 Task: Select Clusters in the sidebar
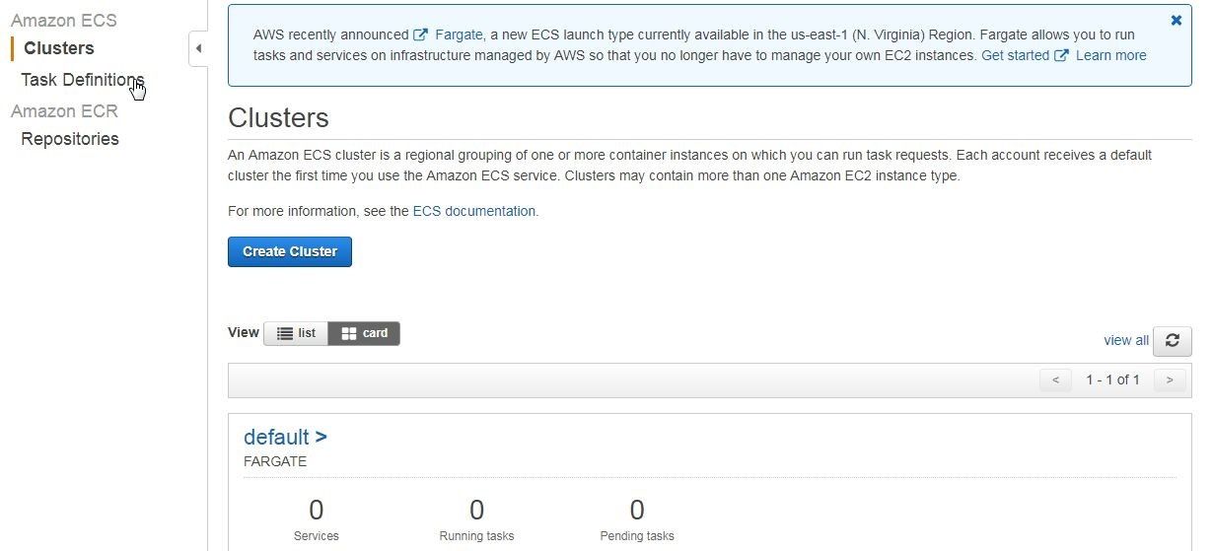coord(59,48)
